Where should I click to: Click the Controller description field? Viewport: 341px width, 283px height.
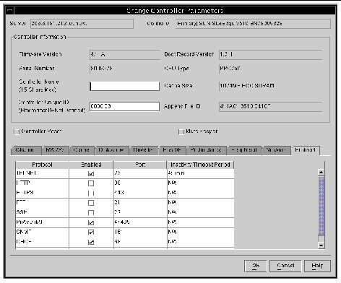(253, 24)
